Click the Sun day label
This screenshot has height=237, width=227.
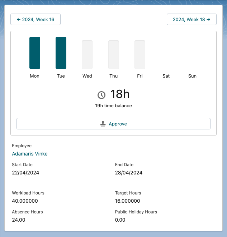(x=193, y=76)
